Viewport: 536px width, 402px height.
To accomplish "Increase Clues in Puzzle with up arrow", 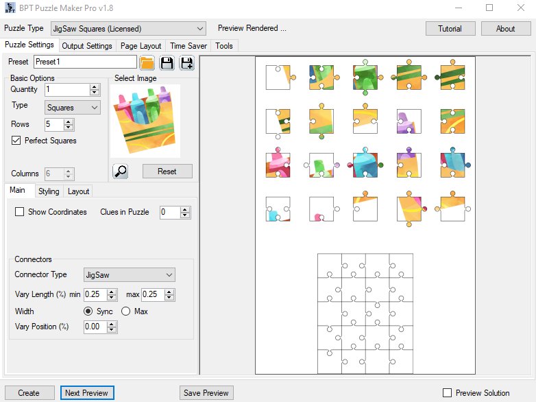I will (x=185, y=209).
